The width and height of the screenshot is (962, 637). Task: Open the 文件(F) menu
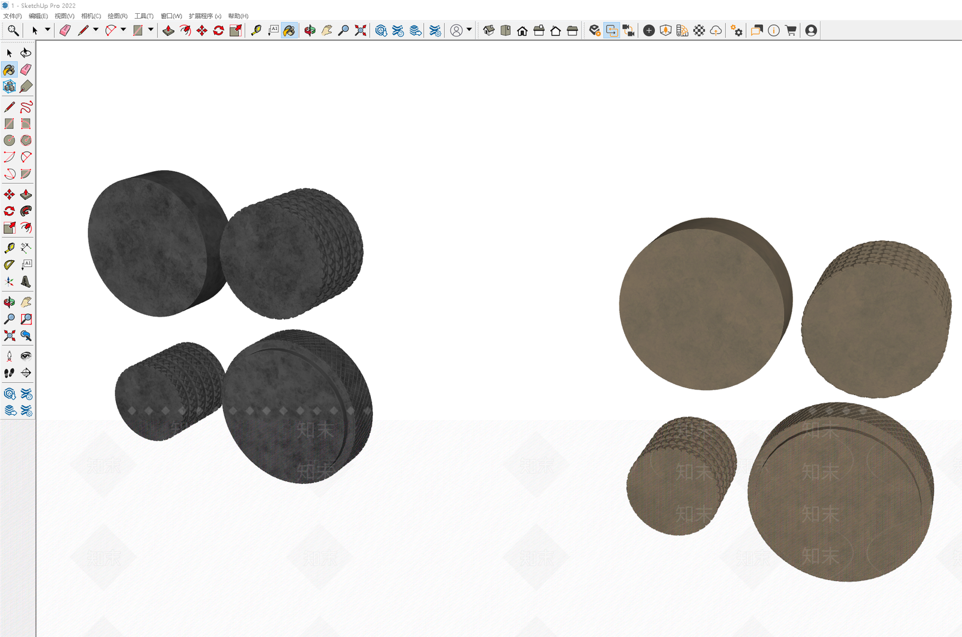tap(13, 16)
